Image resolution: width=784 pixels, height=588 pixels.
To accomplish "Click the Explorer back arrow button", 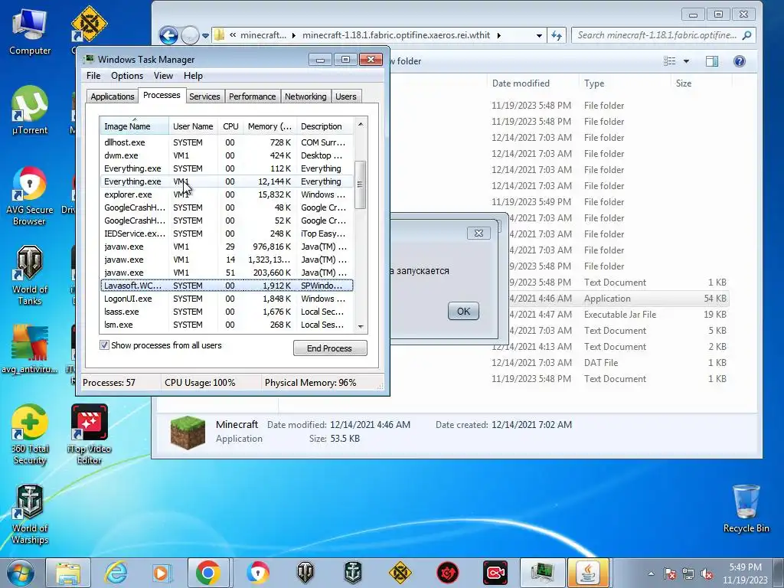I will click(x=168, y=35).
